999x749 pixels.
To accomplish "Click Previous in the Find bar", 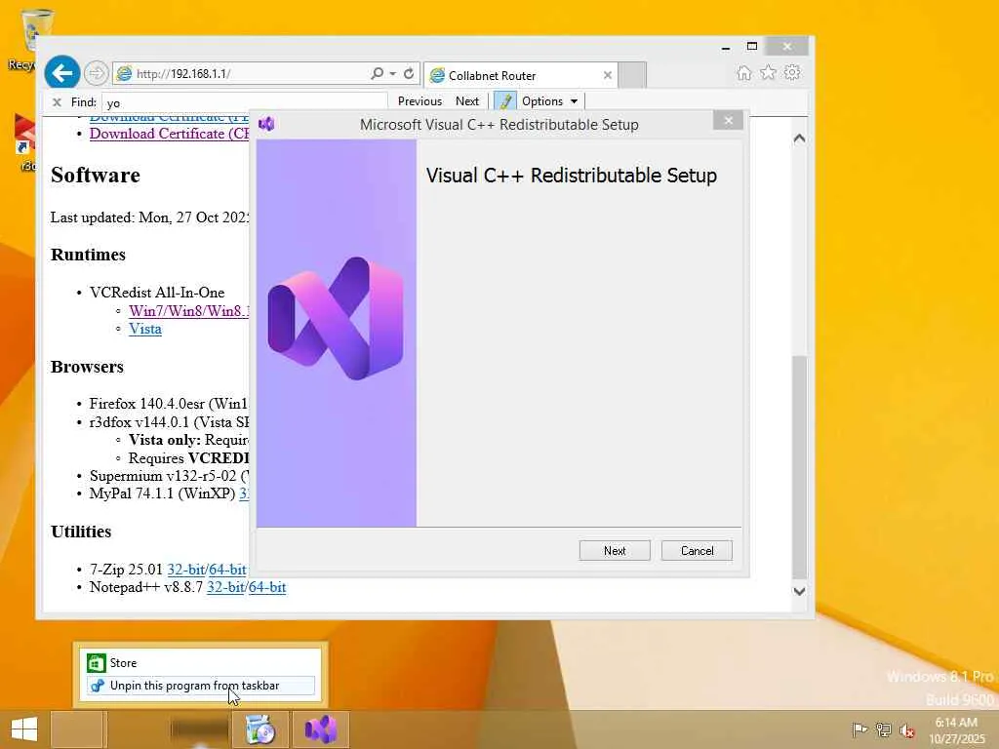I will click(x=420, y=101).
